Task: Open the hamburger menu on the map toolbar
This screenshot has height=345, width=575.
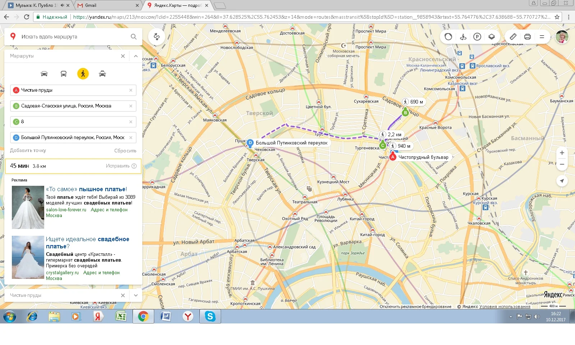Action: 542,37
